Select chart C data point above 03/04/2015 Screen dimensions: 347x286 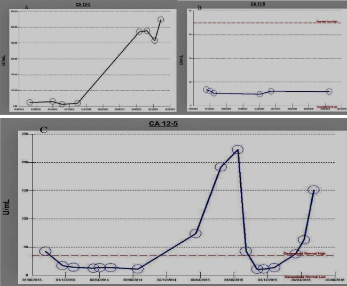coord(195,234)
